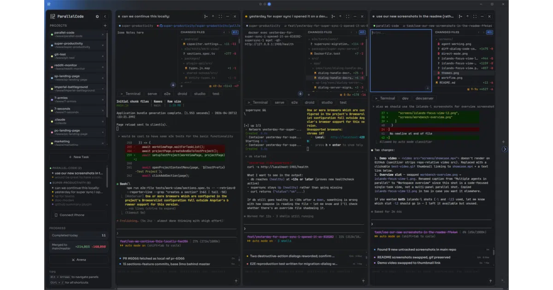Jump to bottom arrow in docker exec notes pane
Screen dimensions: 553x290
[x=300, y=93]
